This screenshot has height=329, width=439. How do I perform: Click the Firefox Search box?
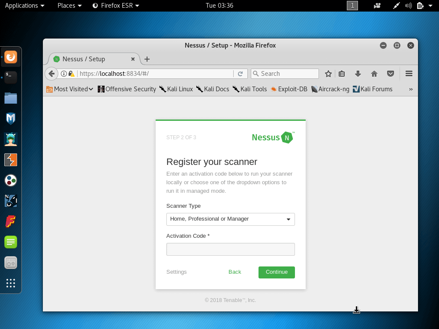(x=285, y=74)
